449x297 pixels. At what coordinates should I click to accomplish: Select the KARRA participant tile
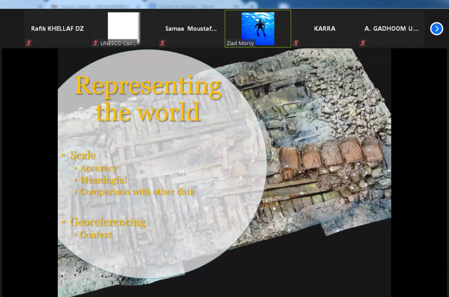[324, 28]
